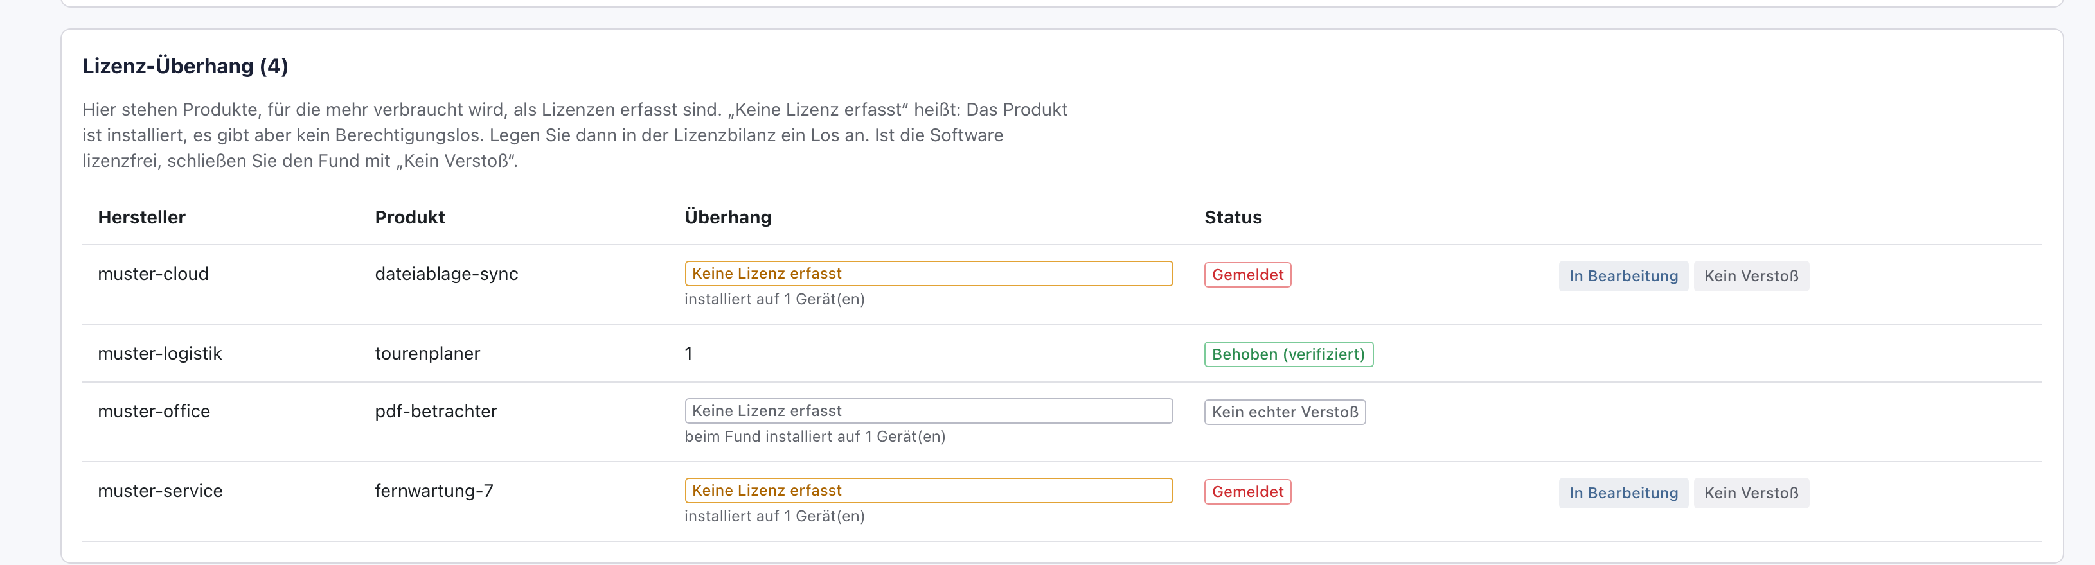Select the muster-logistik manufacturer cell

click(x=159, y=354)
